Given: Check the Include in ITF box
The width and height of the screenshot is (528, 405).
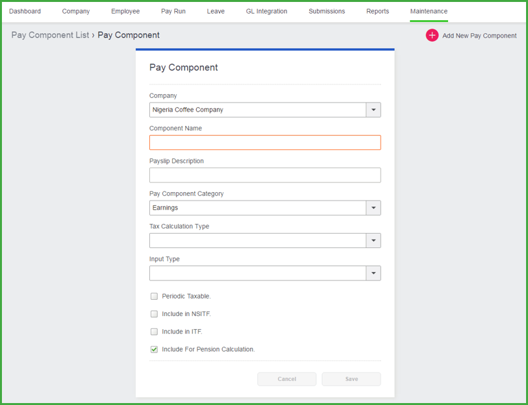Looking at the screenshot, I should point(154,332).
